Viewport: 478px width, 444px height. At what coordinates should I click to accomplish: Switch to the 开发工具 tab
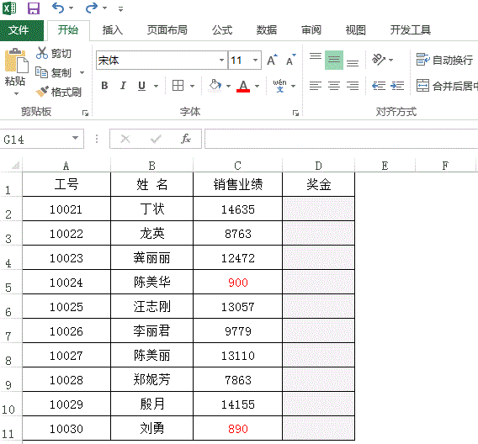point(411,30)
